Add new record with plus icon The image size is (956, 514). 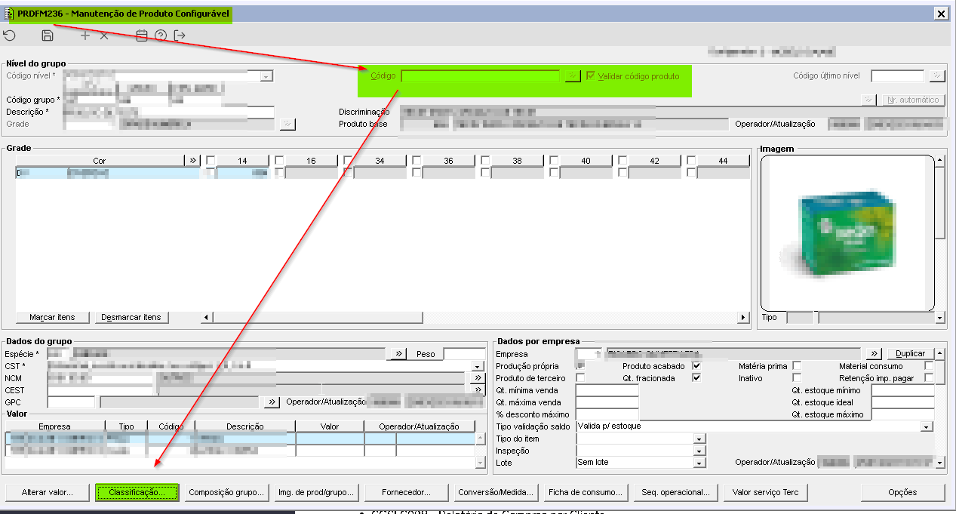(85, 35)
